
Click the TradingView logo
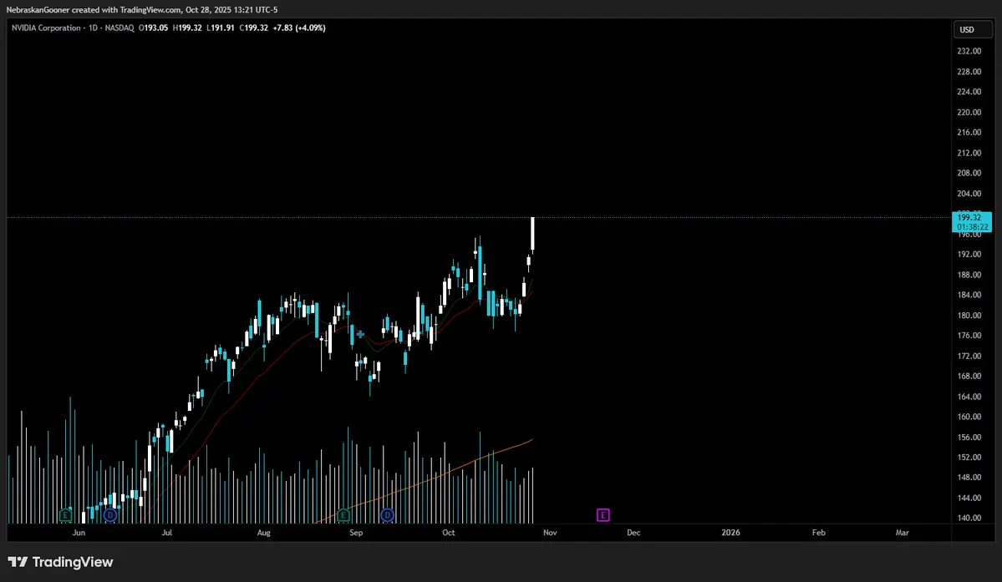pos(61,562)
